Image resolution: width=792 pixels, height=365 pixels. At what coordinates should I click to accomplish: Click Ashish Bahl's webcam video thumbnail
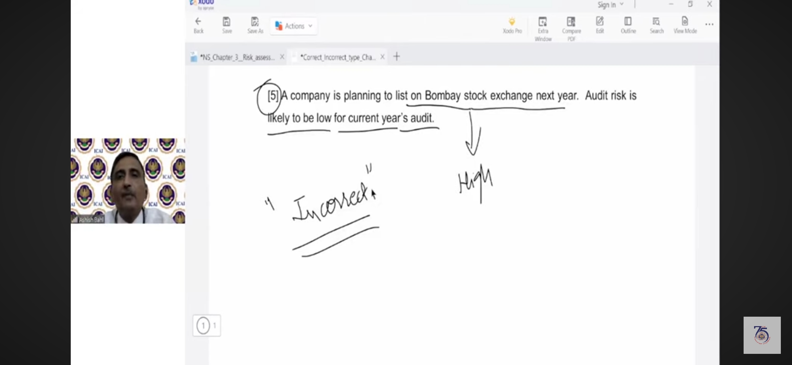pos(128,181)
